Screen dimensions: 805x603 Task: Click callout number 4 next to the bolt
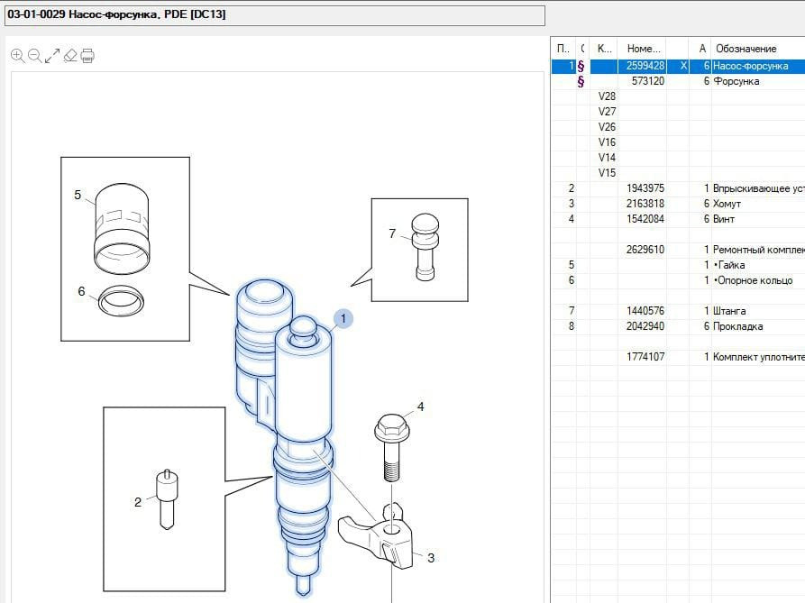click(420, 407)
